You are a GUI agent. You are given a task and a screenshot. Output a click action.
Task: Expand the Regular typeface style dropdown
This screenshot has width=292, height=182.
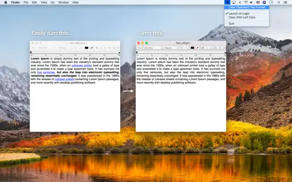point(171,48)
